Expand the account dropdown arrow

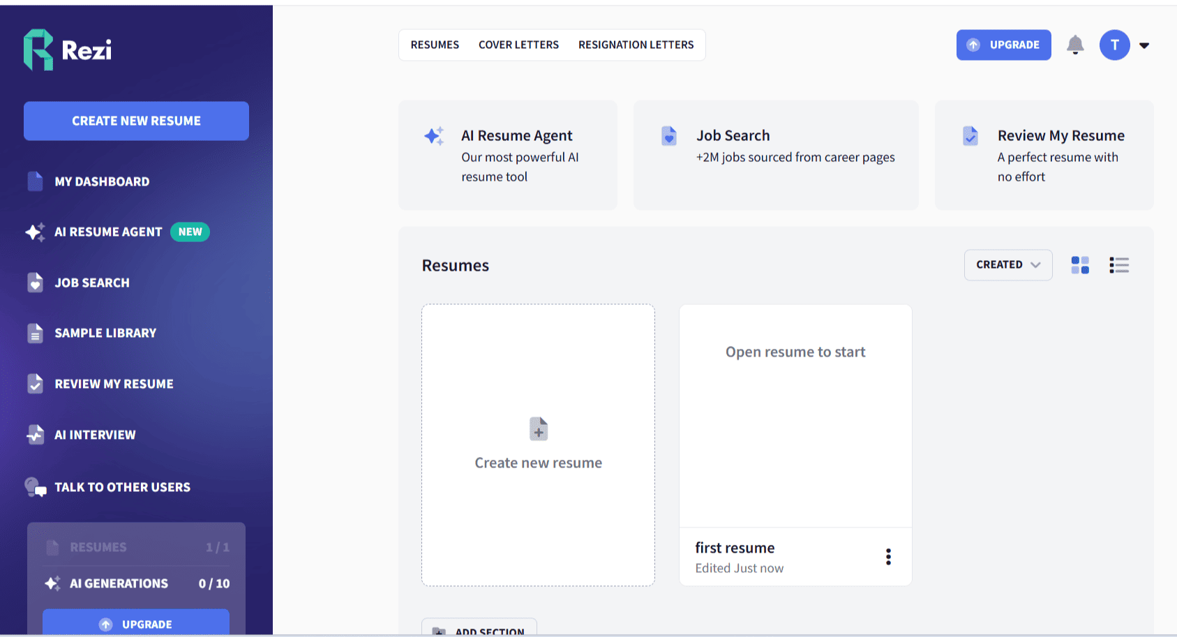point(1144,45)
